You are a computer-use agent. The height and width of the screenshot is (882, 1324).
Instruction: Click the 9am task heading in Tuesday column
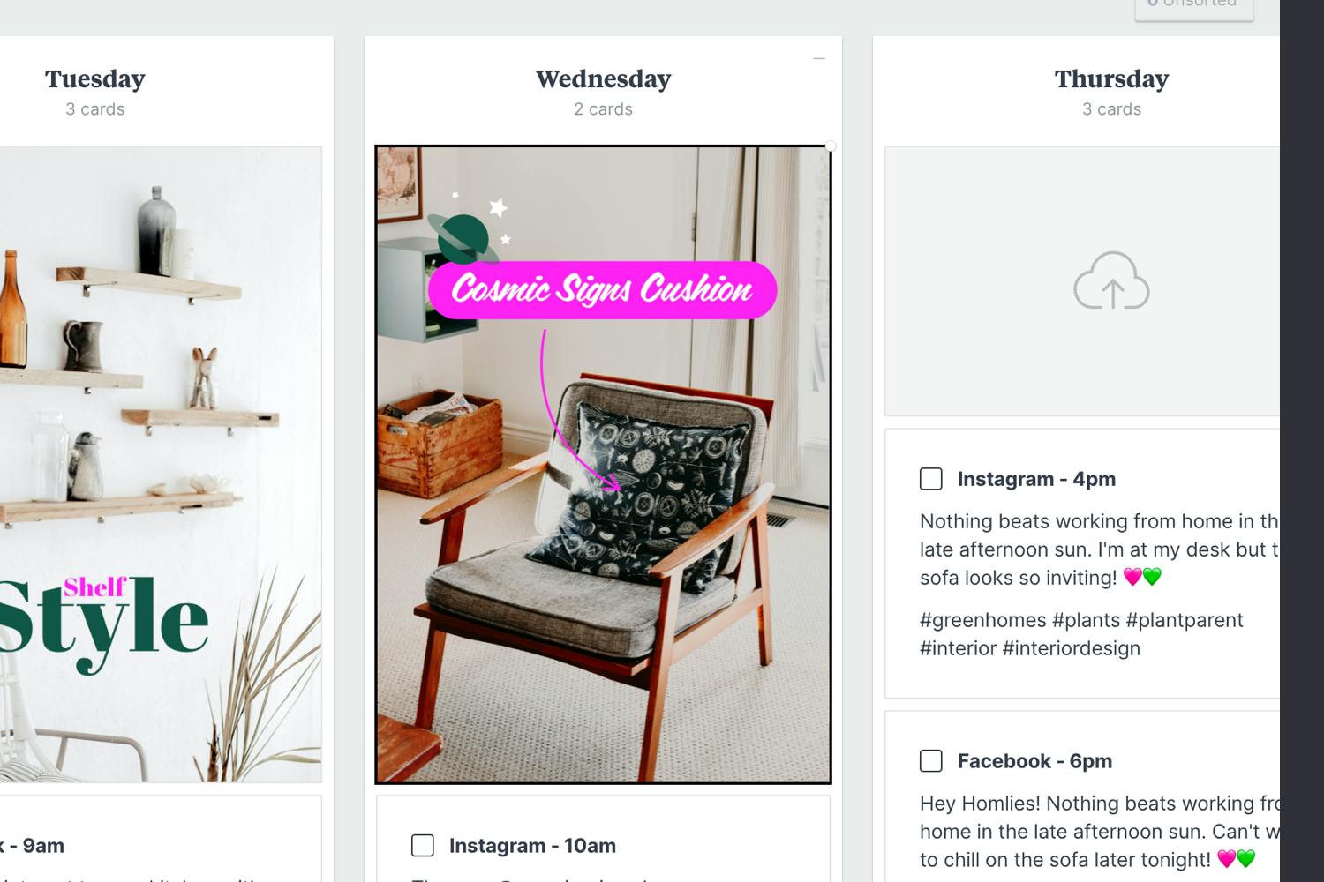[x=33, y=846]
